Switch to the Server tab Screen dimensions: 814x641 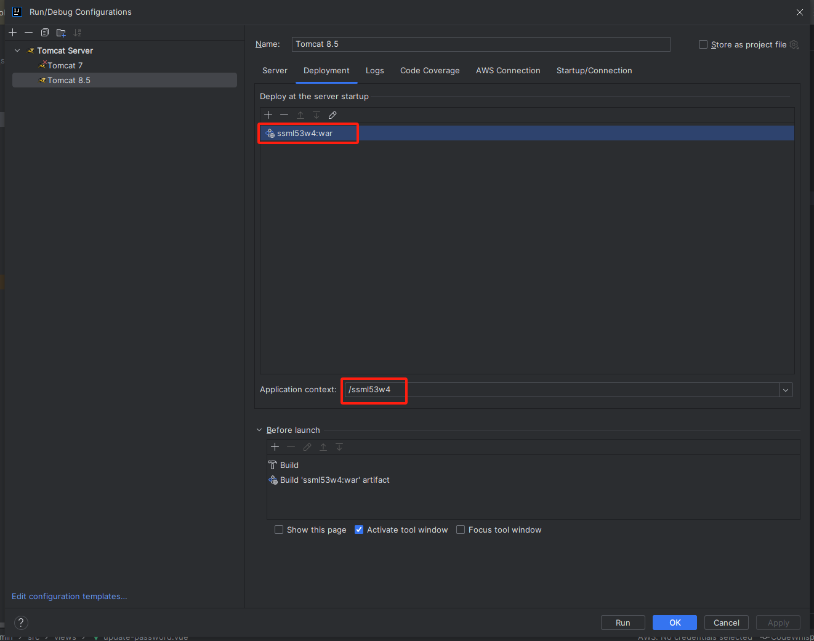click(275, 71)
